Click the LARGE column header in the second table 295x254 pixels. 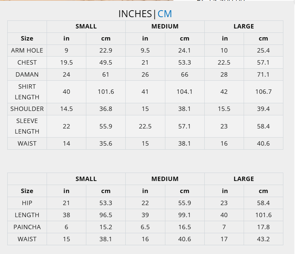(244, 179)
